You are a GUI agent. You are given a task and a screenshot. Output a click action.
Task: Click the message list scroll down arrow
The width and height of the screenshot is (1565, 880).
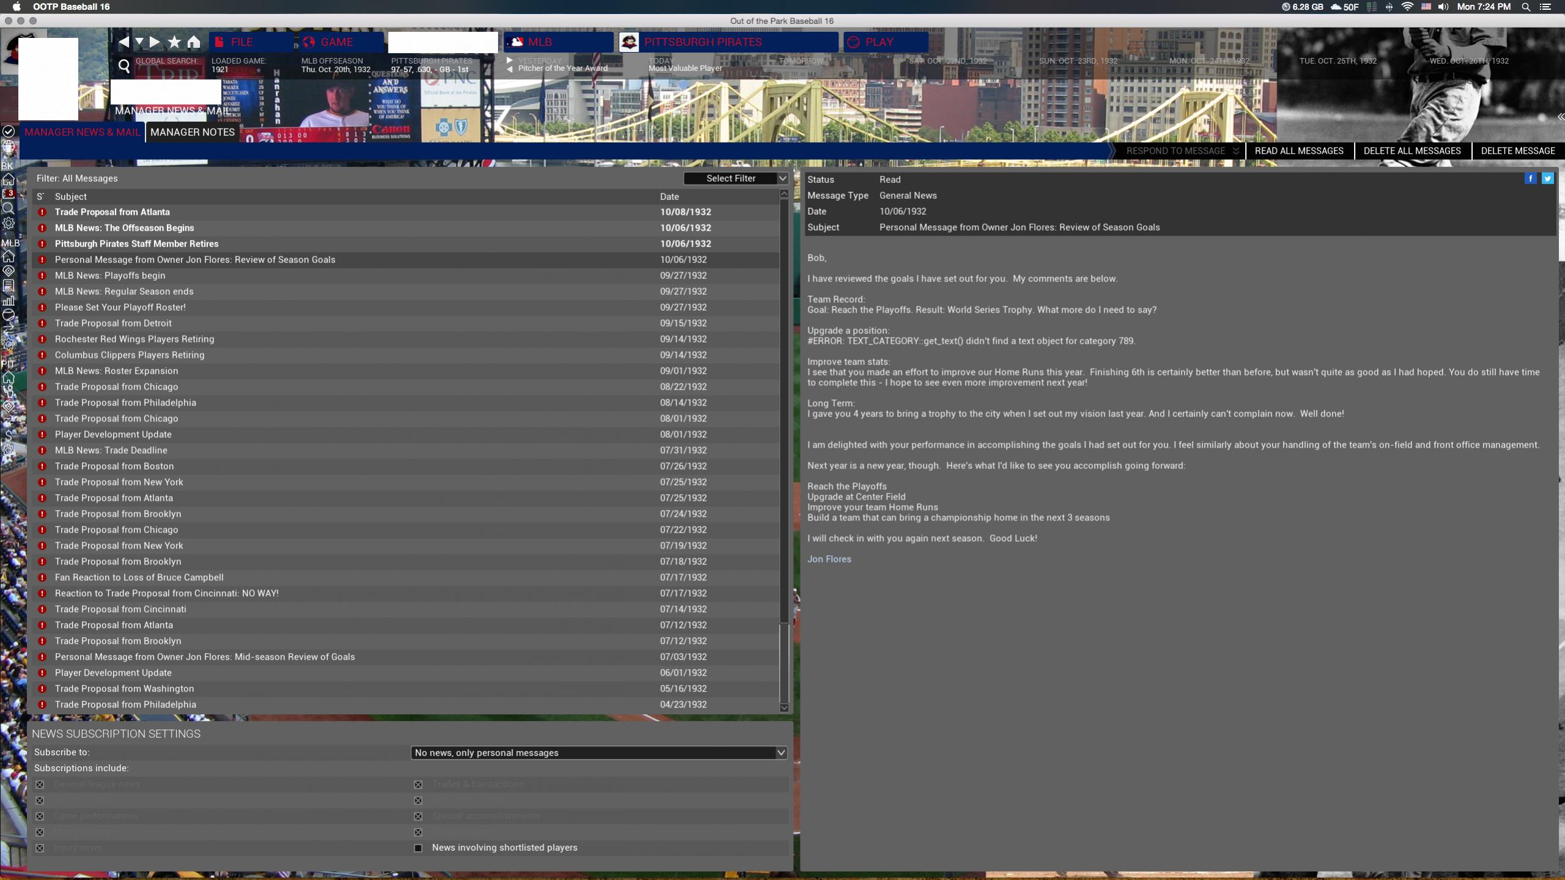tap(784, 708)
